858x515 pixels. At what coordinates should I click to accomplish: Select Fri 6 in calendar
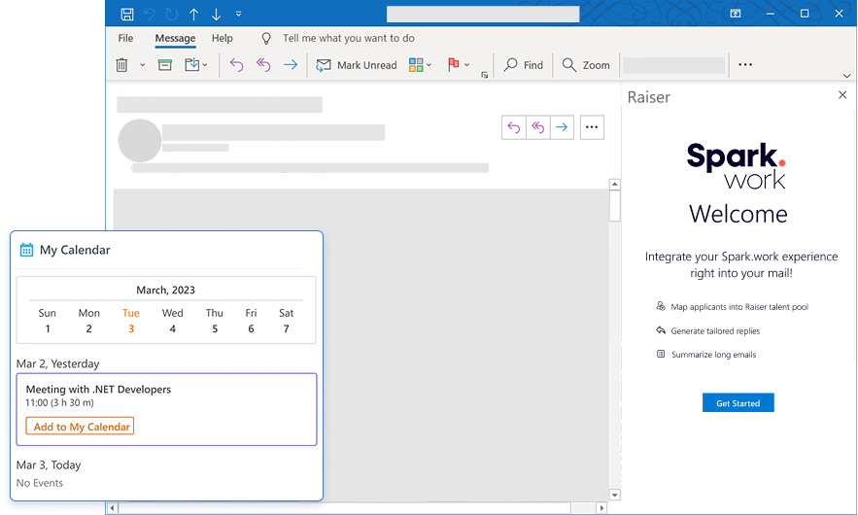[x=251, y=321]
